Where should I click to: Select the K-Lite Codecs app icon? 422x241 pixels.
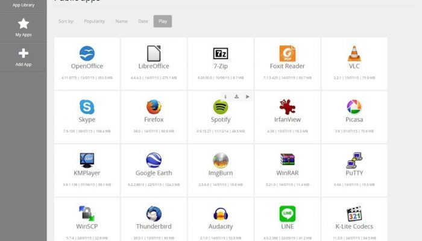pos(354,213)
